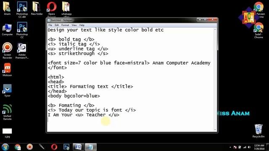Click Notepad scrollbar down arrow
The width and height of the screenshot is (269, 151).
(x=215, y=130)
